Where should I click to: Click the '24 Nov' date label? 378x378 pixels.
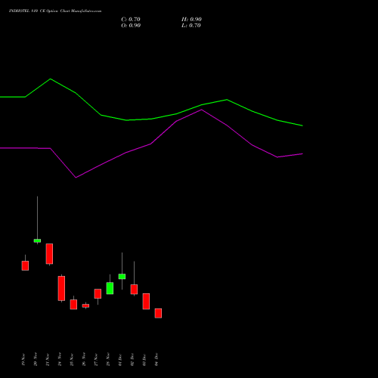pyautogui.click(x=60, y=360)
